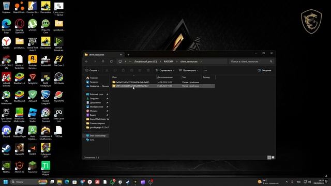Image resolution: width=331 pixels, height=186 pixels.
Task: Select the Grand Theft Auto V desktop shortcut
Action: coord(33,44)
